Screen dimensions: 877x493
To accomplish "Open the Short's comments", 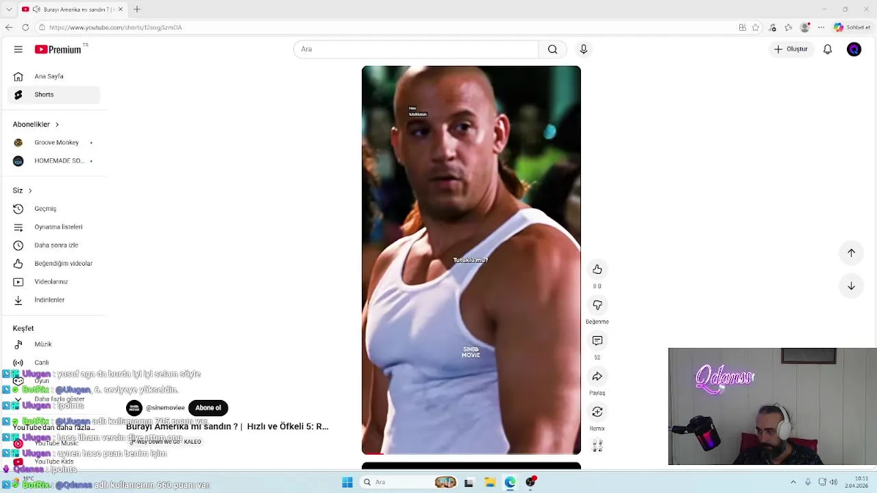I will (597, 340).
